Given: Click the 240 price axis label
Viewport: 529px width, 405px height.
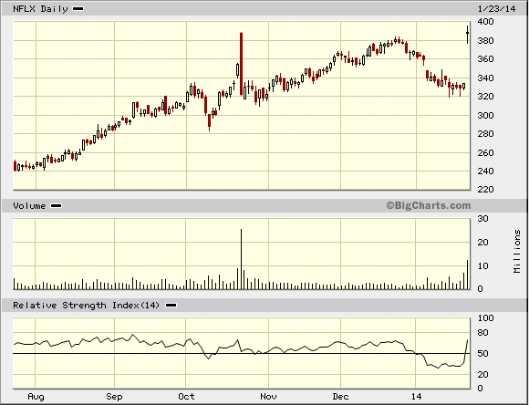Looking at the screenshot, I should (x=485, y=171).
